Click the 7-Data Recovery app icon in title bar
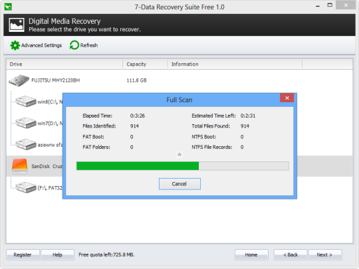 (x=8, y=7)
